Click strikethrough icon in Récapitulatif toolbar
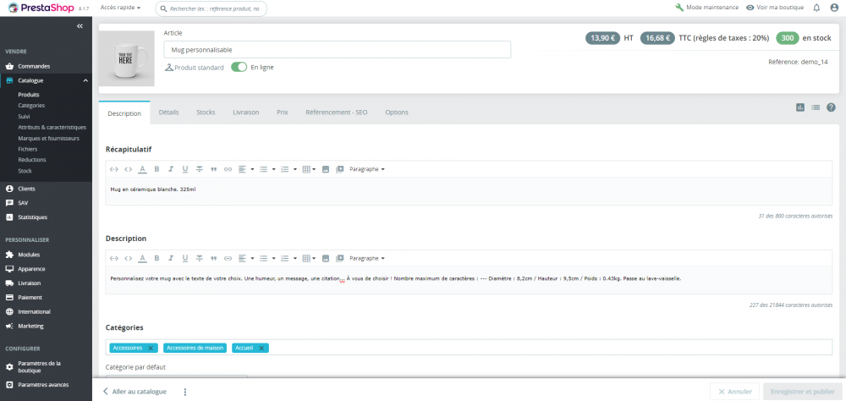The width and height of the screenshot is (846, 401). pyautogui.click(x=200, y=169)
